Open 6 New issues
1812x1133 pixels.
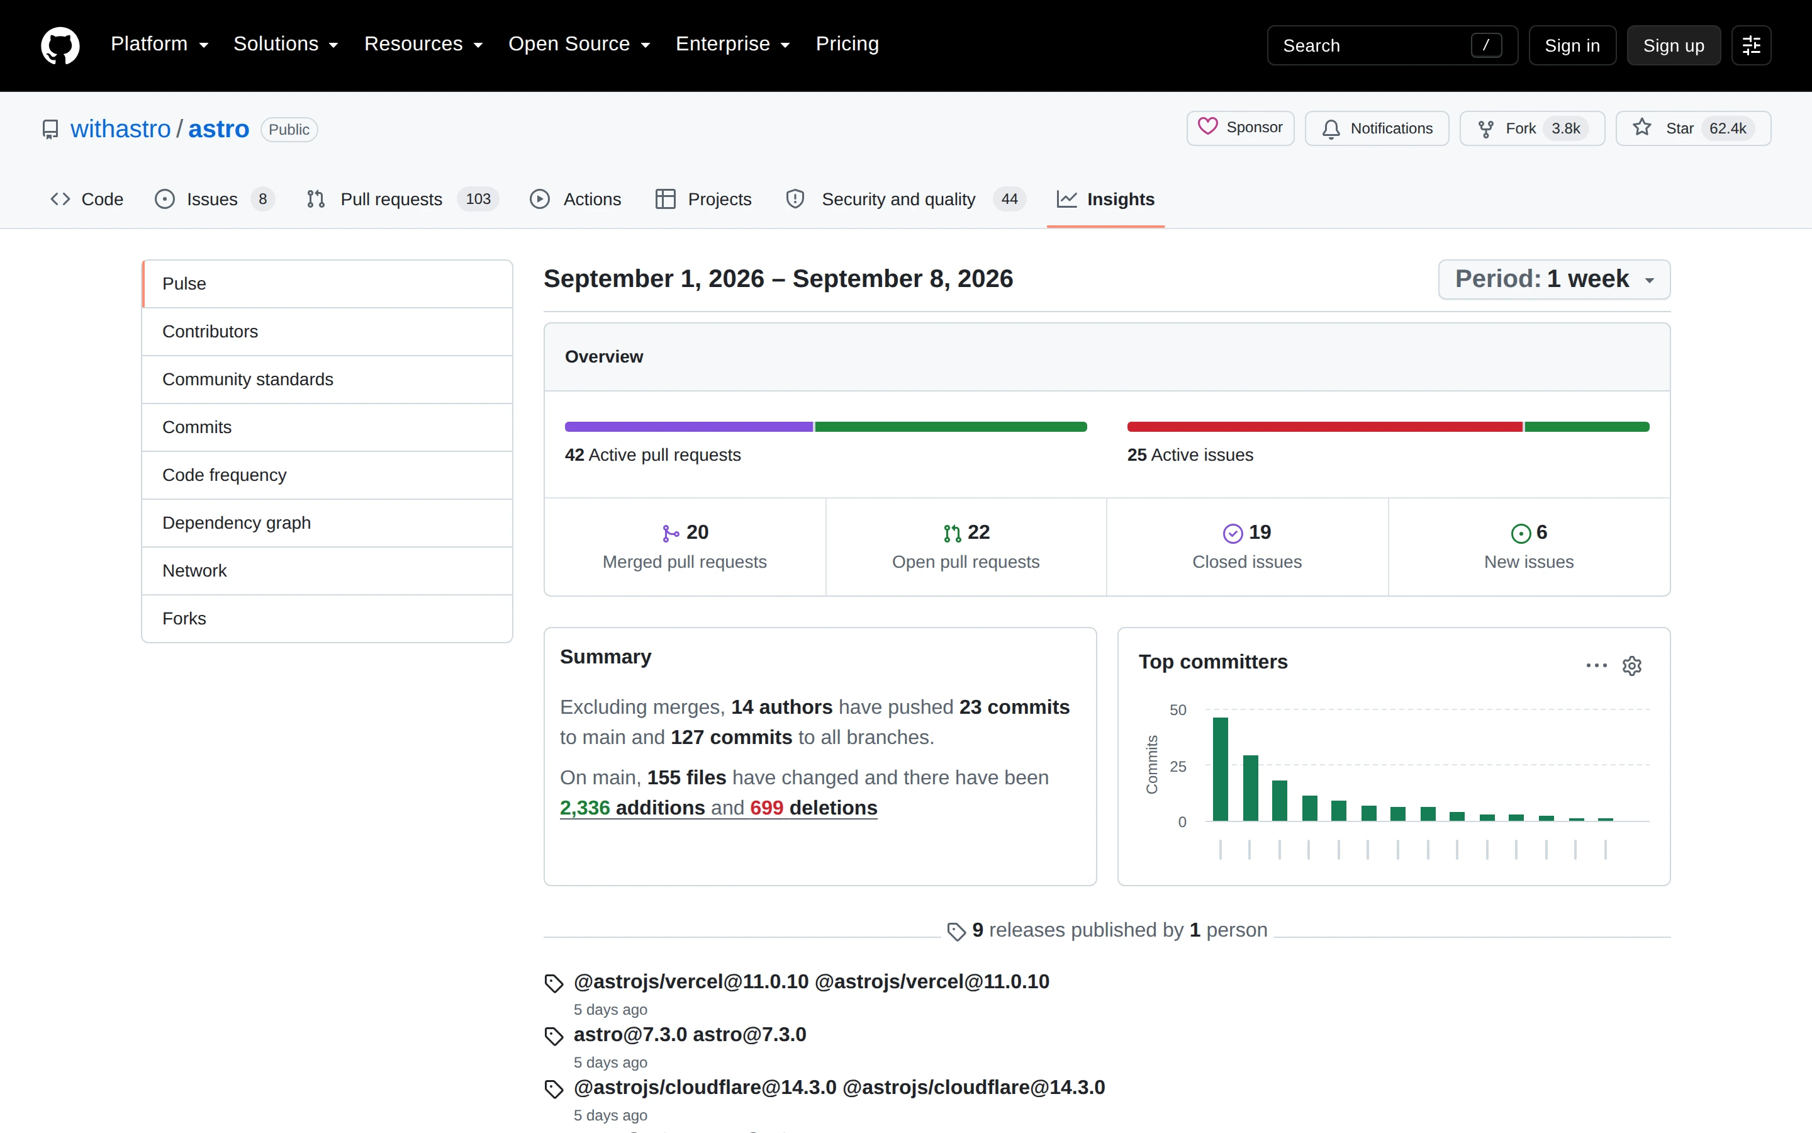[1529, 547]
